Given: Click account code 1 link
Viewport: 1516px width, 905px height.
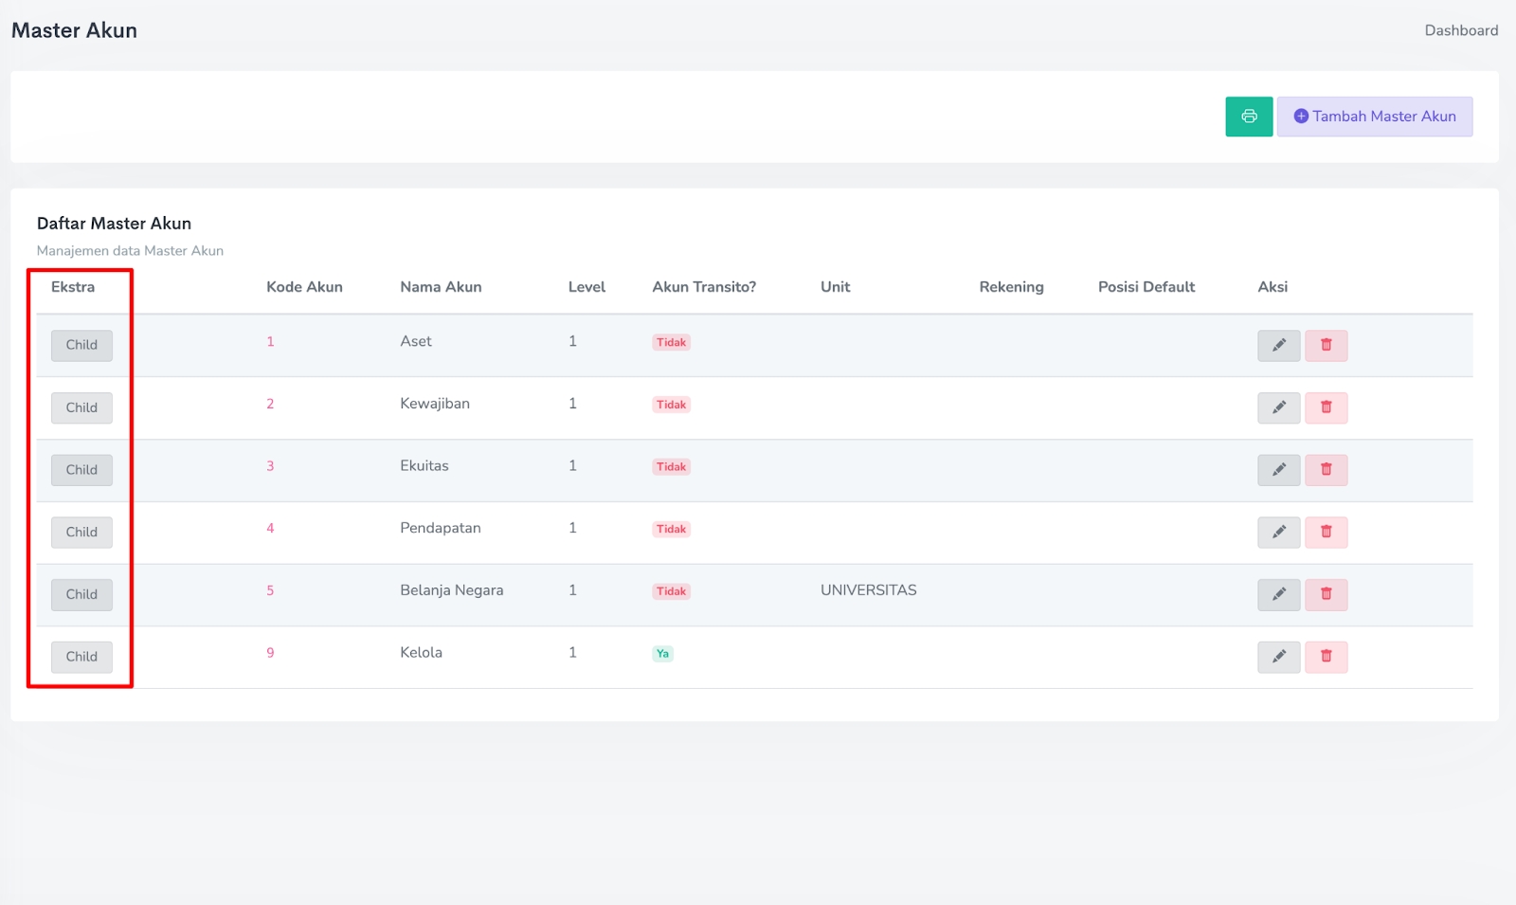Looking at the screenshot, I should point(270,342).
